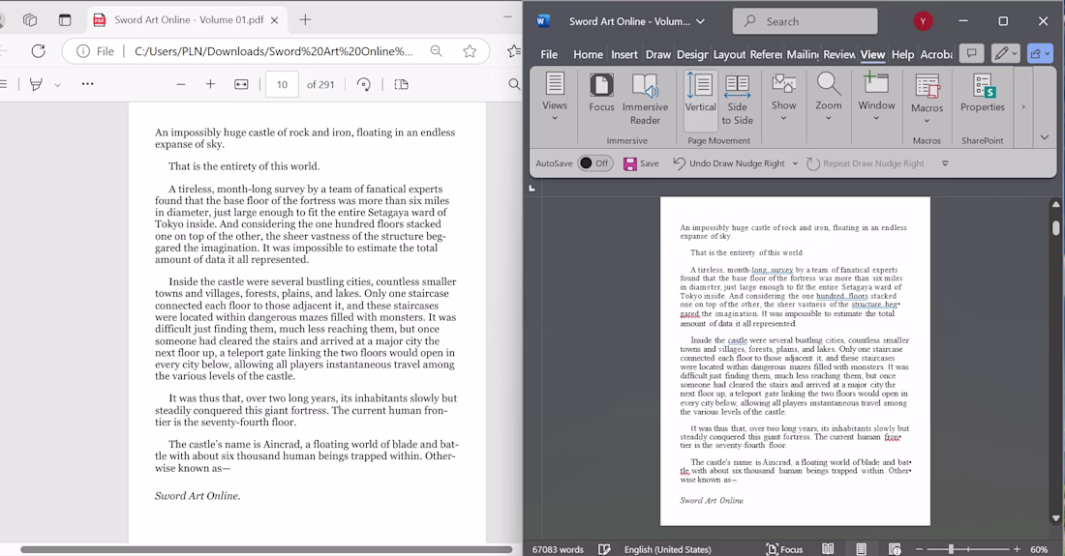Image resolution: width=1065 pixels, height=556 pixels.
Task: Open spelling and grammar check status icon
Action: pos(604,549)
